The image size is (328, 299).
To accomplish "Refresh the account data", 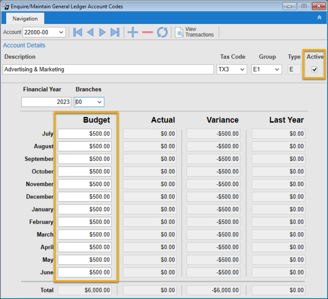I will (x=162, y=32).
